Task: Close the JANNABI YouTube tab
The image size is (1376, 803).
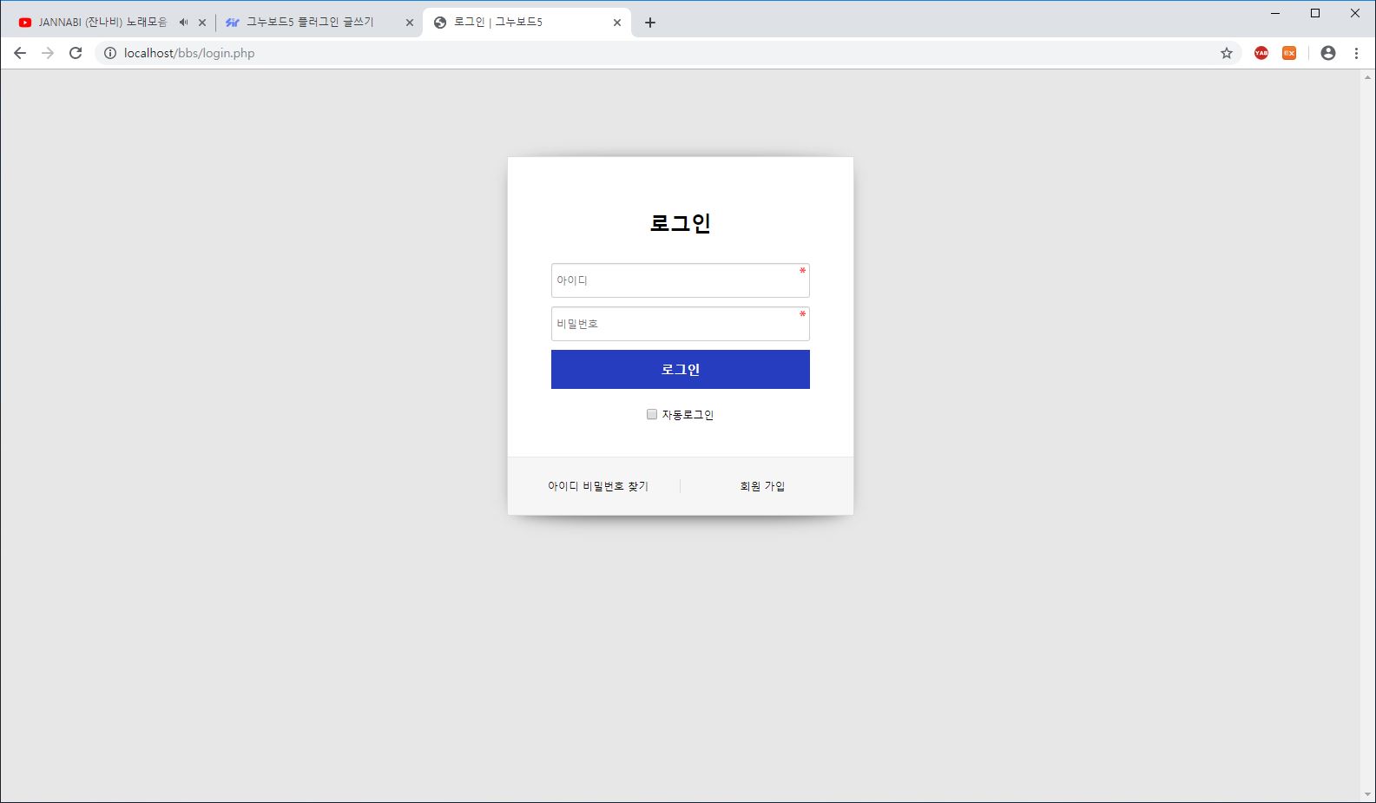Action: [202, 23]
